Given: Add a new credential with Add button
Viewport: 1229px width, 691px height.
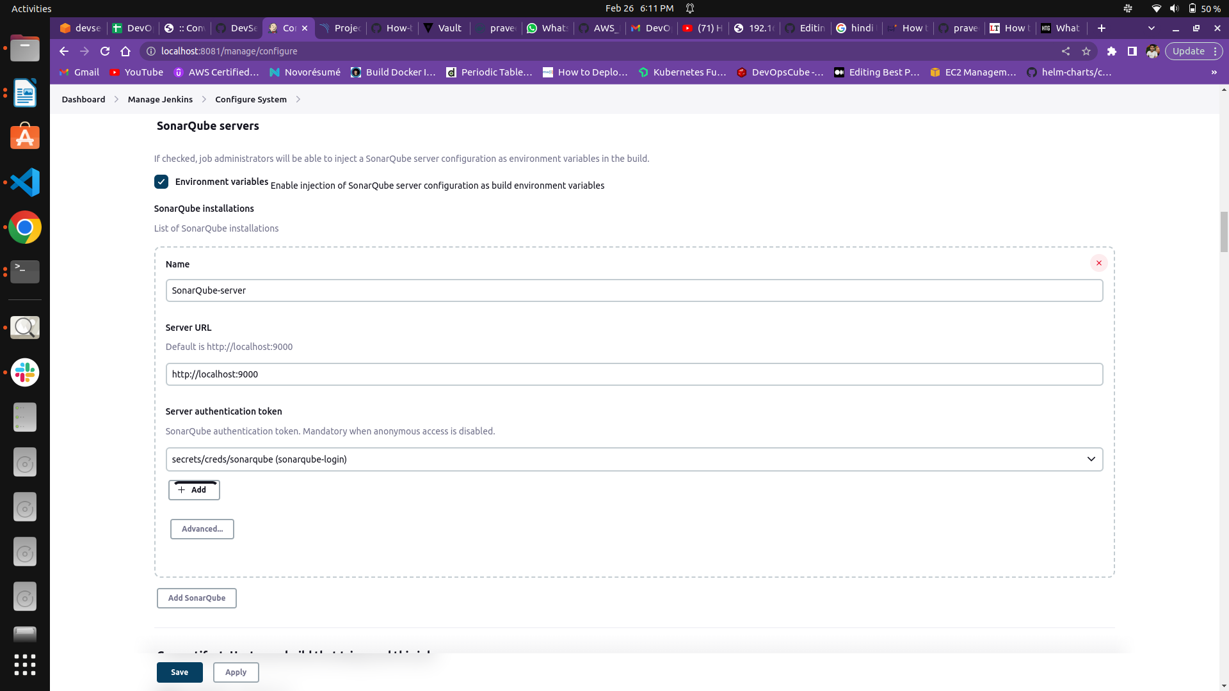Looking at the screenshot, I should coord(194,490).
